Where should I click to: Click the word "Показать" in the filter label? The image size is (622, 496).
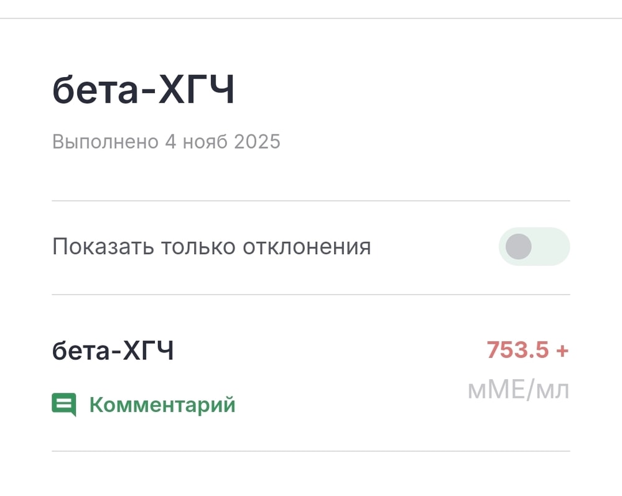pyautogui.click(x=102, y=247)
